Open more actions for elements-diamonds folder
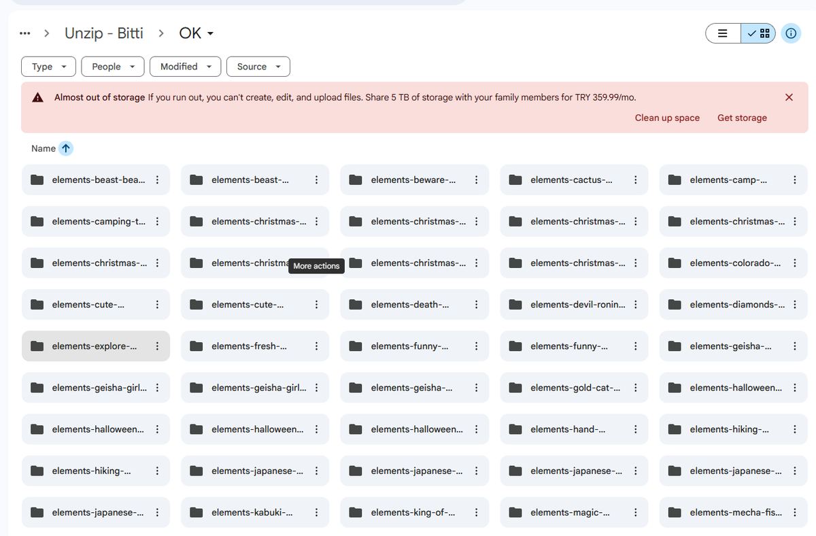This screenshot has width=816, height=536. coord(795,304)
